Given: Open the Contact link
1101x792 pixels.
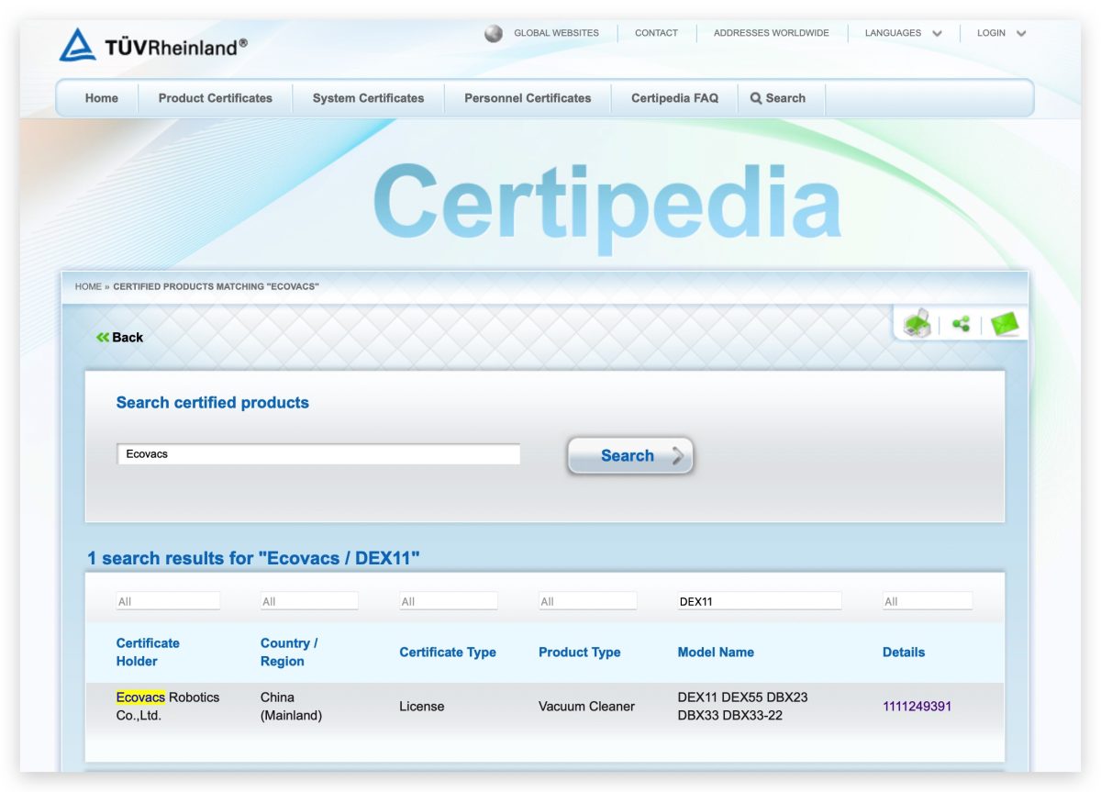Looking at the screenshot, I should 656,33.
